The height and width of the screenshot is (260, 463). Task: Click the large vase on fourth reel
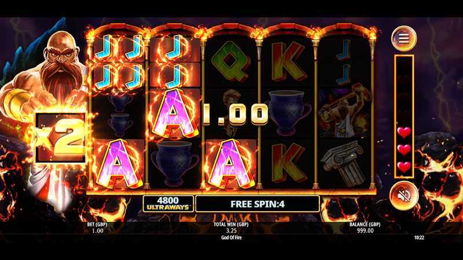point(288,113)
